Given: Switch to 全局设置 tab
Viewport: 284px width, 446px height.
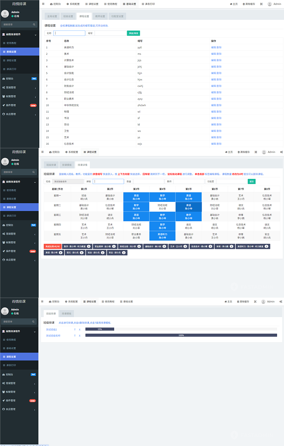Looking at the screenshot, I should tap(52, 16).
